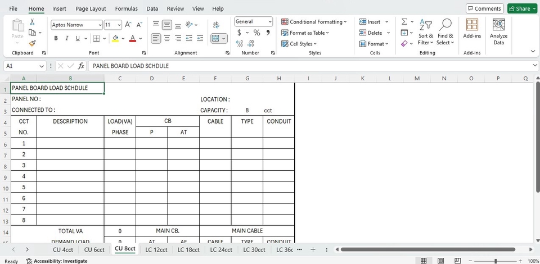Click the Cut scissors icon

32,22
